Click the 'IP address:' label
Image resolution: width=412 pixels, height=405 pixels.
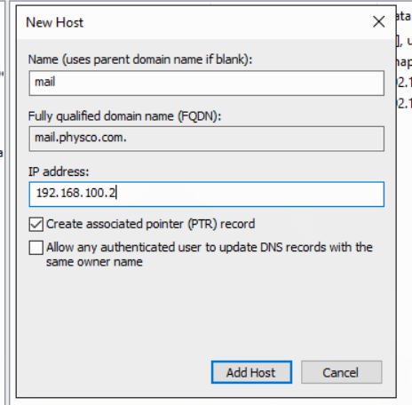[59, 171]
